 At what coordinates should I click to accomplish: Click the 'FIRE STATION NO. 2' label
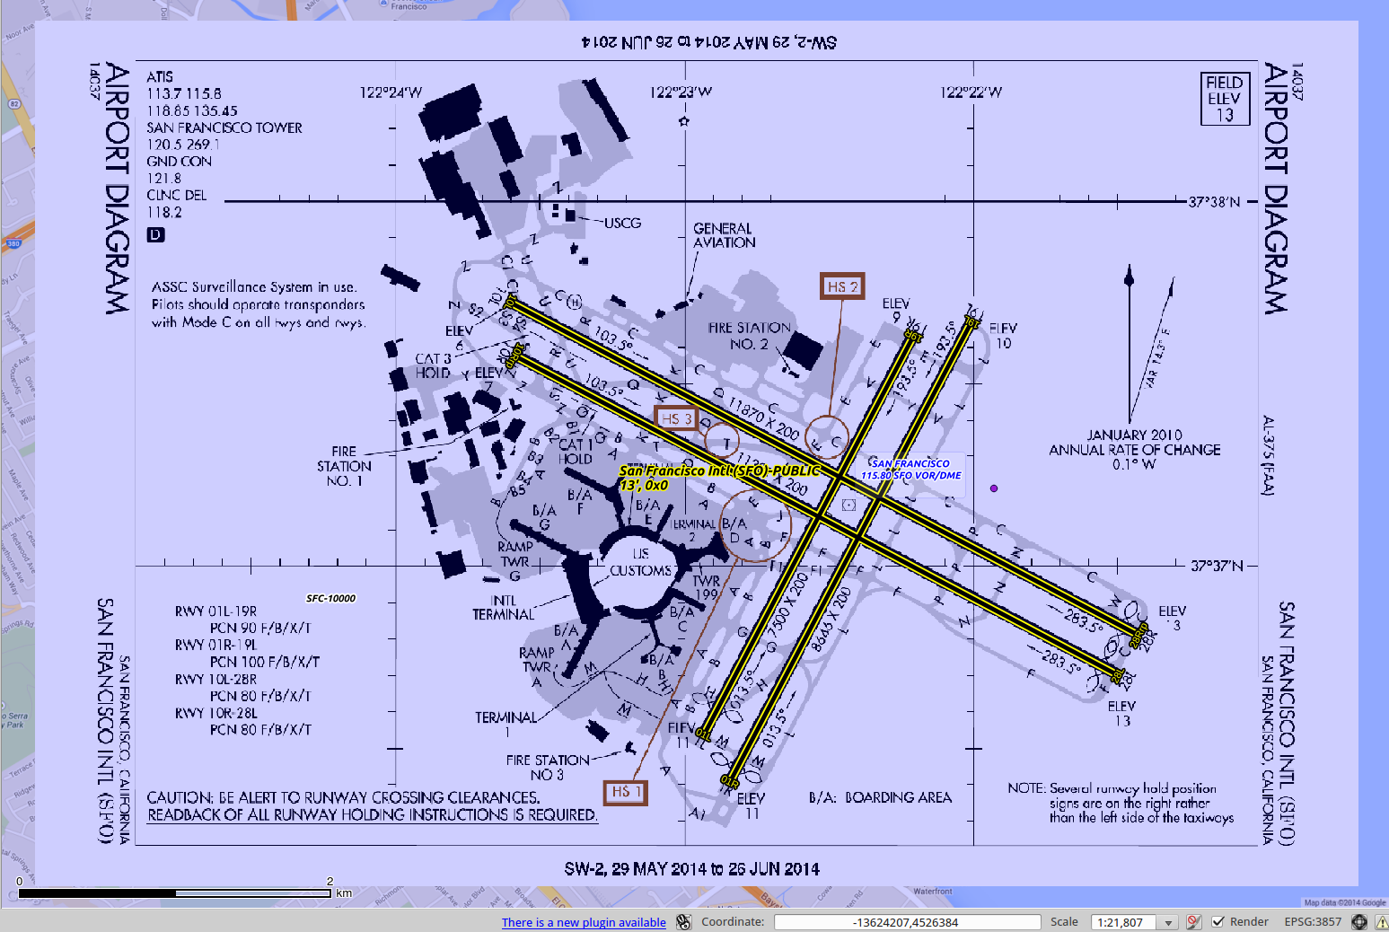coord(749,336)
